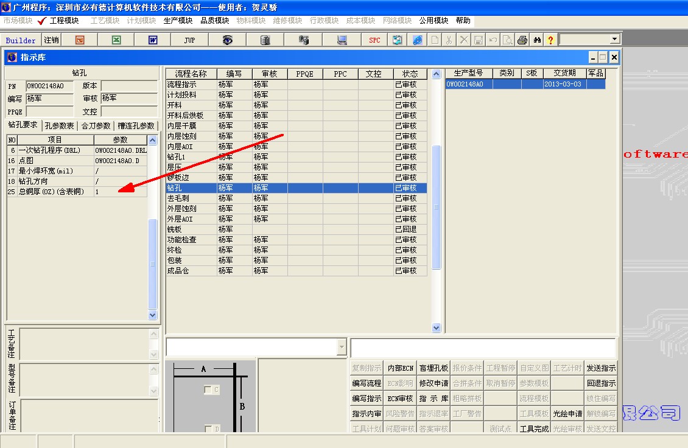688x448 pixels.
Task: Click the 工具完成 button
Action: point(534,429)
